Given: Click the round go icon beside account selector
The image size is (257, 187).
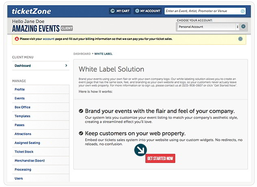Looking at the screenshot, I should point(243,26).
